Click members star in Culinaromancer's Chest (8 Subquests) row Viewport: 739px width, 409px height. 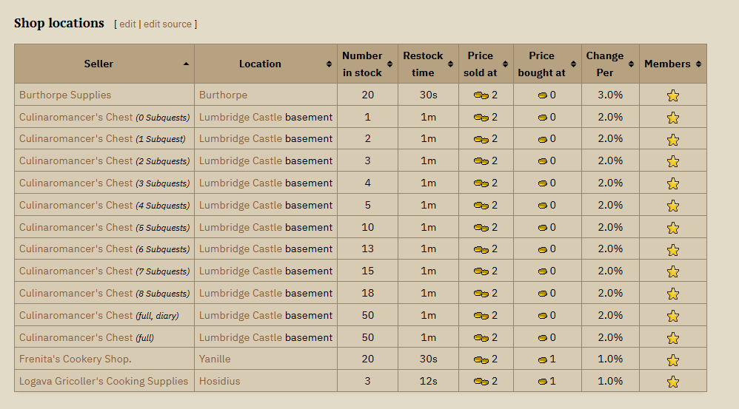pos(673,294)
